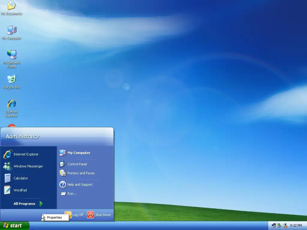Select the My Computer desktop icon
The image size is (307, 230).
point(12,33)
